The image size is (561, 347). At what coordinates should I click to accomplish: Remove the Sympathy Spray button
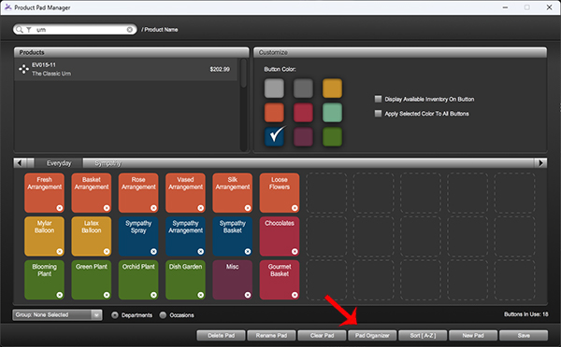coord(153,251)
